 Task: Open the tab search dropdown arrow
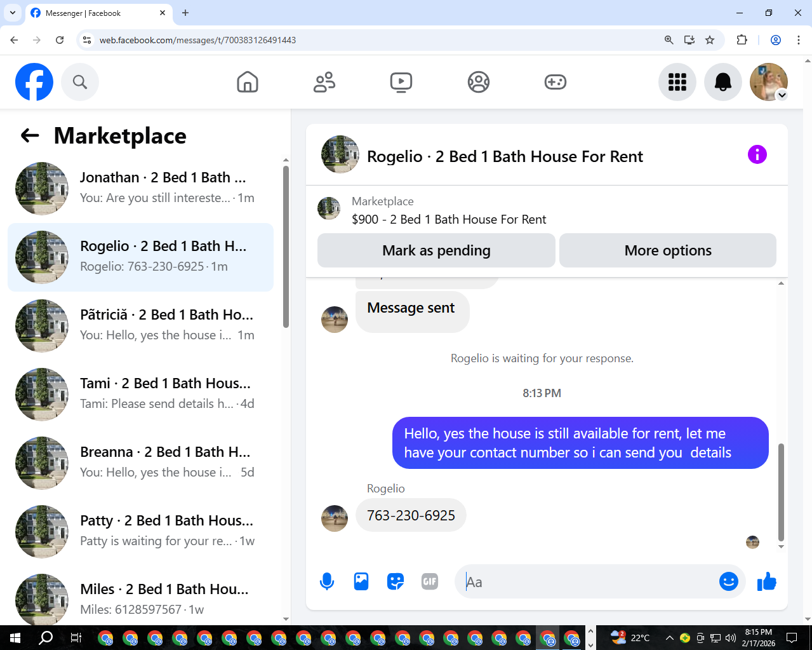click(12, 13)
